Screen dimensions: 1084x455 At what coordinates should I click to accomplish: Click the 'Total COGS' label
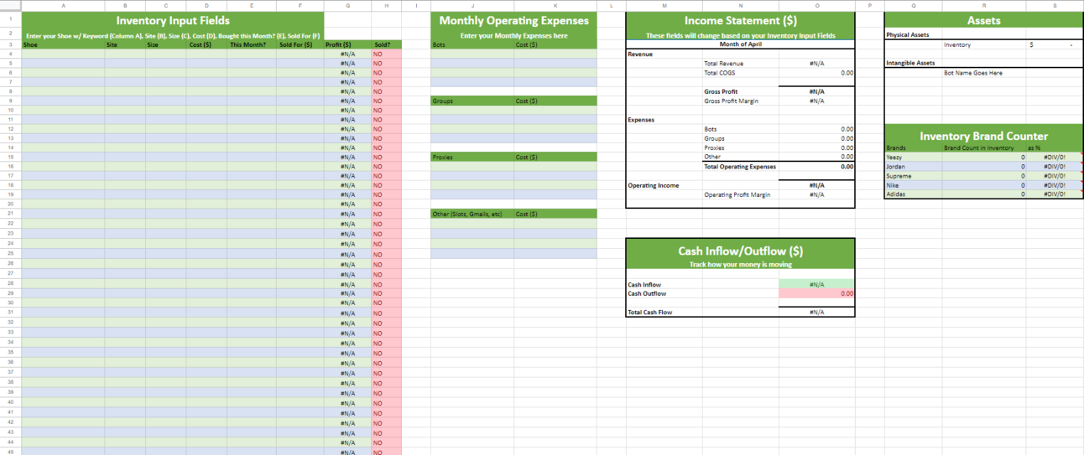coord(719,73)
